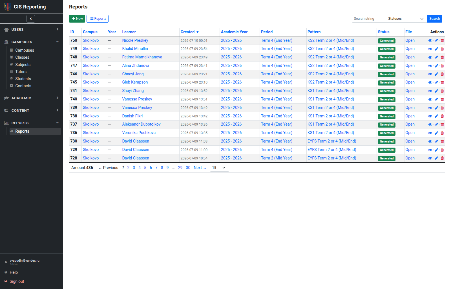Open file for report 750
This screenshot has height=289, width=451.
coord(410,40)
